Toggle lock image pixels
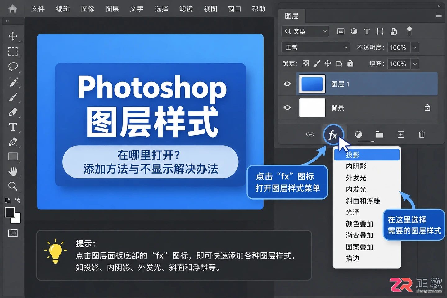This screenshot has height=298, width=447. tap(317, 64)
